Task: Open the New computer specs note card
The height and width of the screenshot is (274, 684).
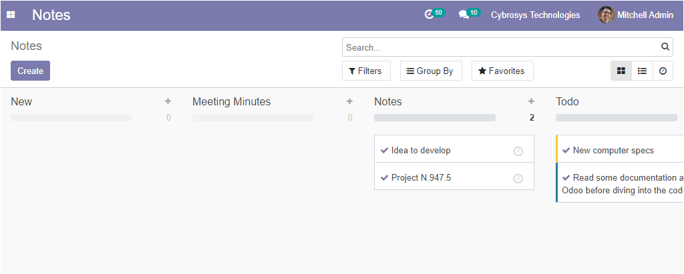Action: [620, 149]
